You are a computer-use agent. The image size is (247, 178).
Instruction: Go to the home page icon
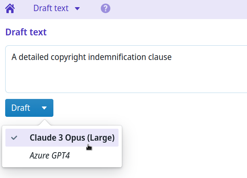point(10,8)
